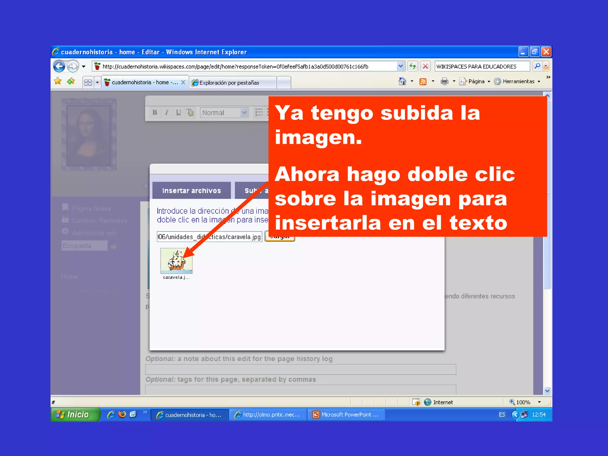608x456 pixels.
Task: Switch to Microsoft PowerPoint taskbar window
Action: coord(346,415)
